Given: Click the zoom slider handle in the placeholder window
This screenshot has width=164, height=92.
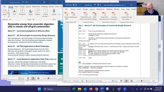Looking at the screenshot, I should coord(142,81).
